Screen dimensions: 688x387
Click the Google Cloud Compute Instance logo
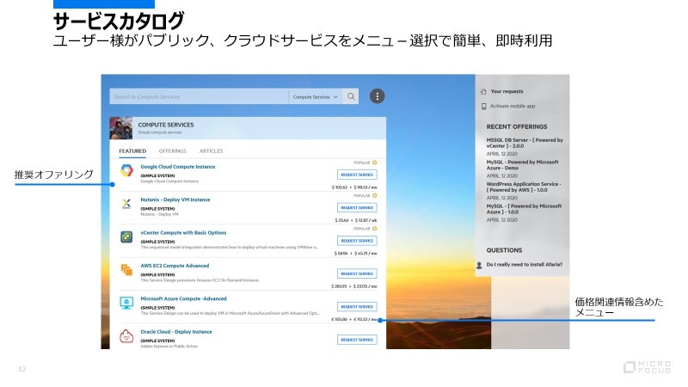coord(126,171)
